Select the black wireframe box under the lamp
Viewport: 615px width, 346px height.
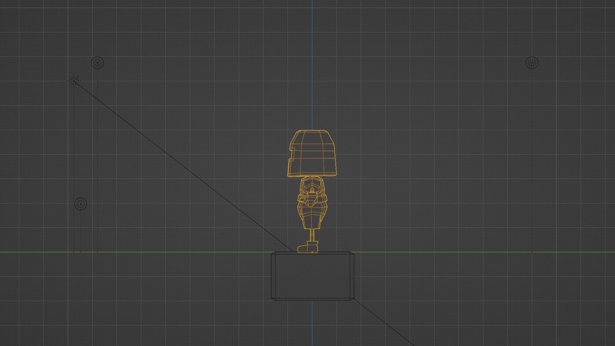[313, 276]
